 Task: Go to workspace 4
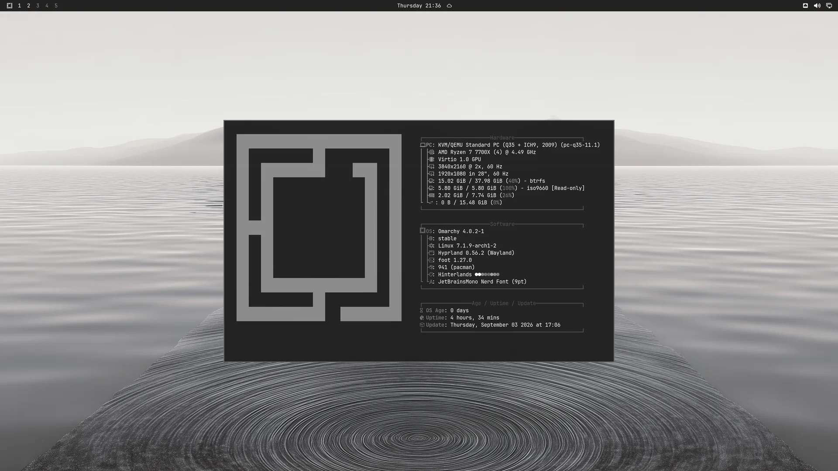point(47,6)
